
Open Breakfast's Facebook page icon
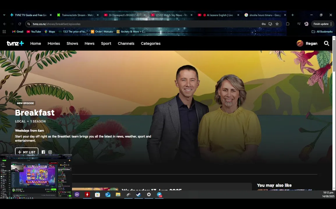[43, 152]
